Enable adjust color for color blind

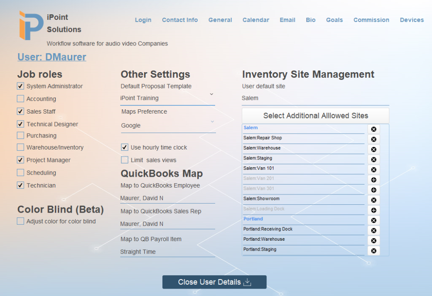[x=20, y=221]
